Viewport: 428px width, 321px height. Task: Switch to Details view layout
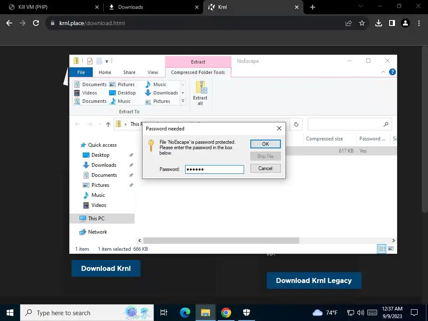pos(382,249)
